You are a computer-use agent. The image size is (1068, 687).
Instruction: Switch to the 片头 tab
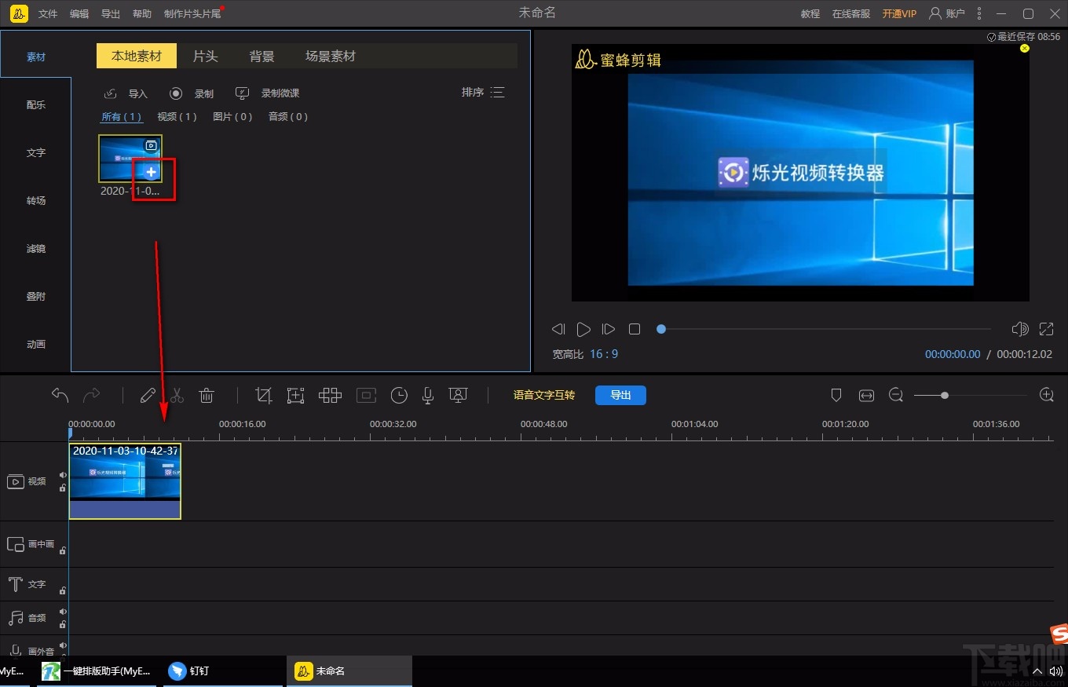coord(205,57)
